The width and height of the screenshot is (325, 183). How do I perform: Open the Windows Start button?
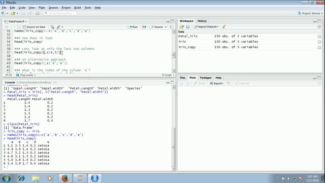point(6,178)
